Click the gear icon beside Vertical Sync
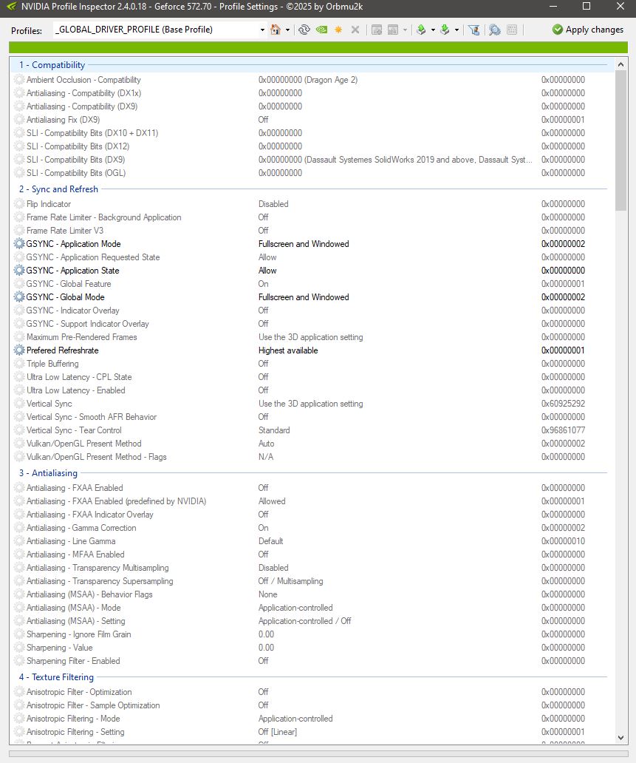Viewport: 636px width, 763px height. [x=19, y=404]
